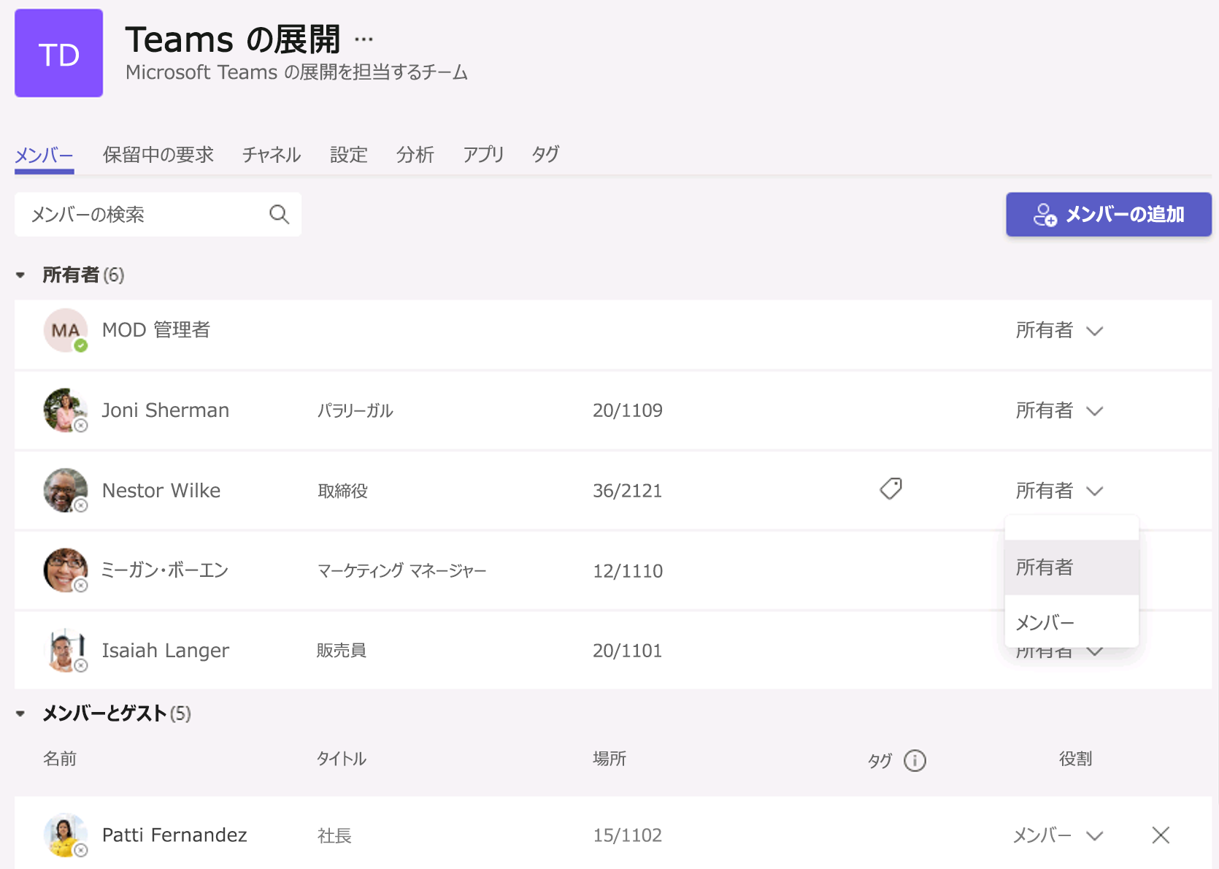The image size is (1219, 869).
Task: Open the チャネル tab
Action: coord(272,155)
